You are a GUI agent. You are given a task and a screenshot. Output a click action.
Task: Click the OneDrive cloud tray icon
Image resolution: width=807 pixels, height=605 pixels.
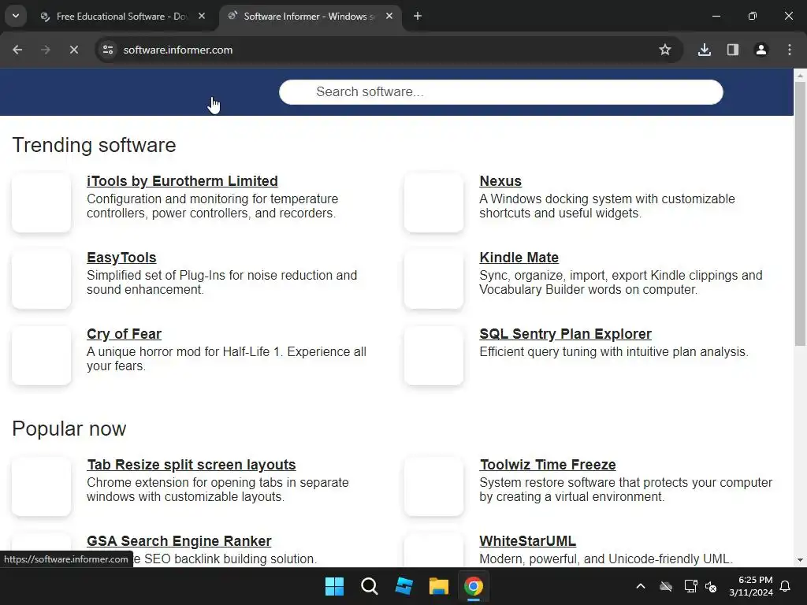[666, 586]
